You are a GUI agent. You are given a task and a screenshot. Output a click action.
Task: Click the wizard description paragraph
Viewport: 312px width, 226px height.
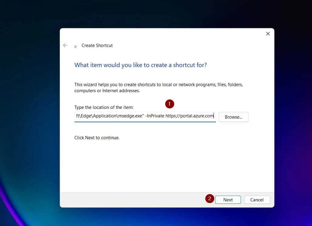(159, 88)
